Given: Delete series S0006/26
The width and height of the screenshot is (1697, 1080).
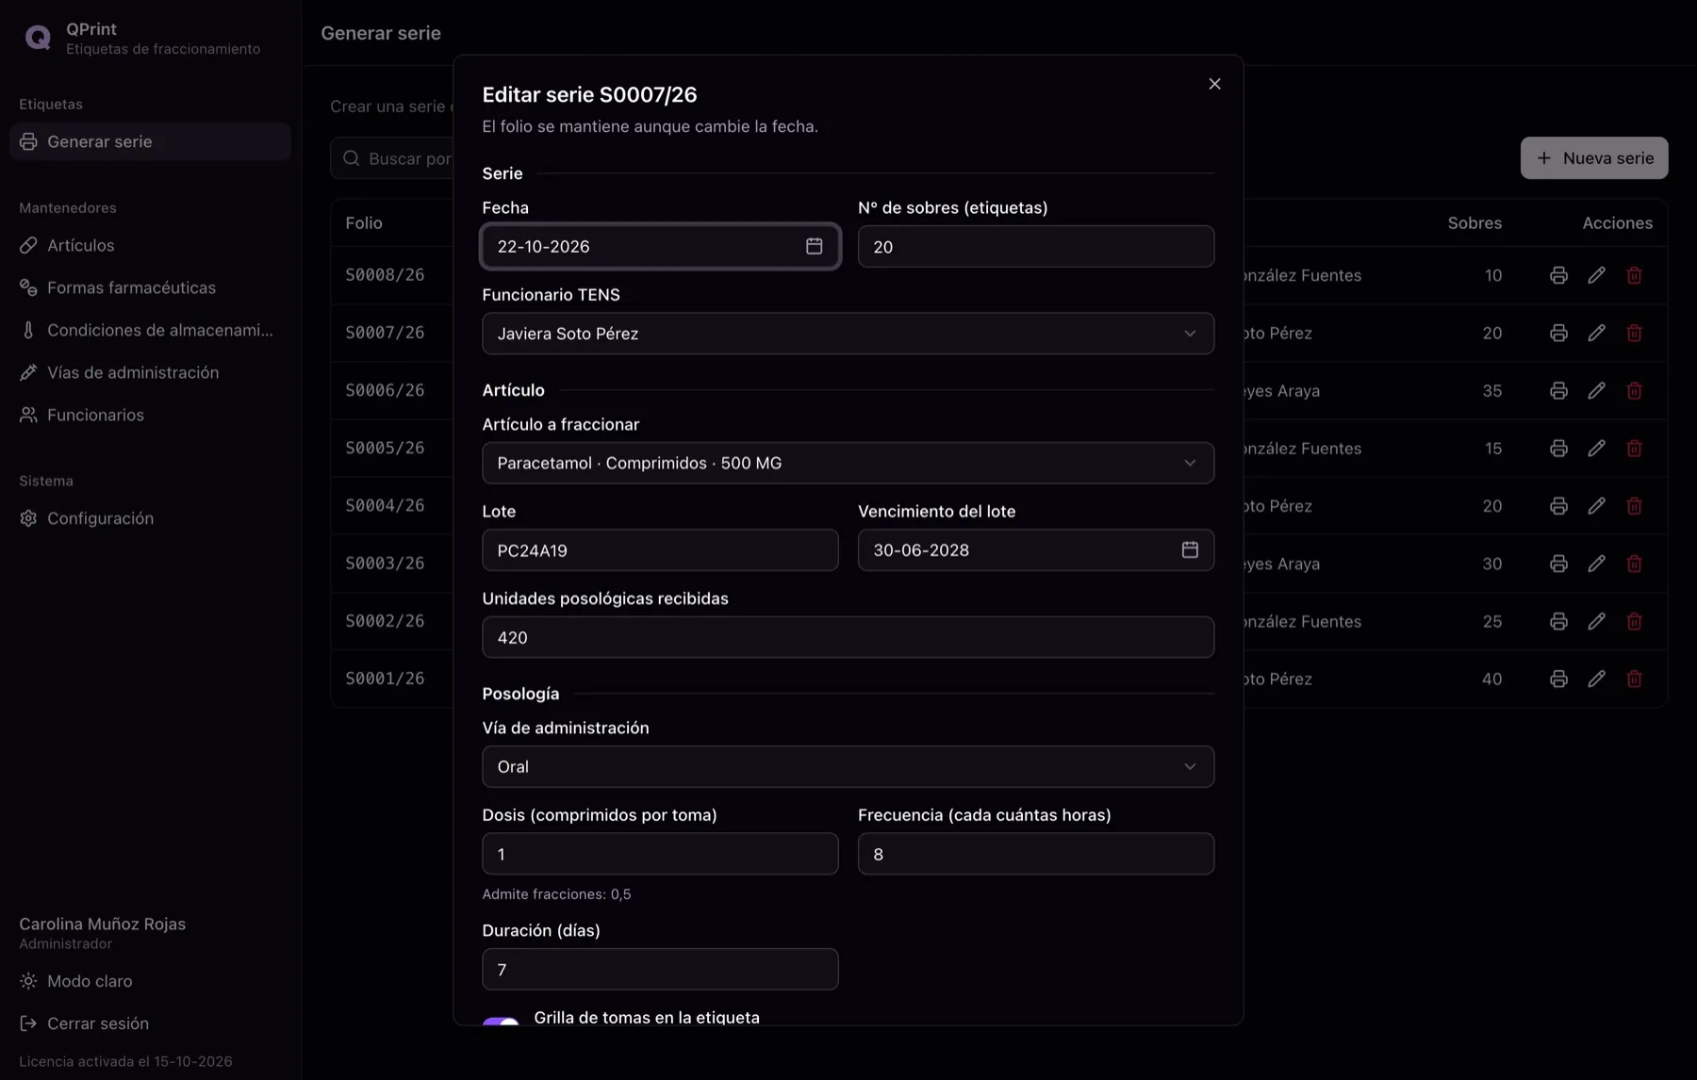Looking at the screenshot, I should [x=1634, y=390].
